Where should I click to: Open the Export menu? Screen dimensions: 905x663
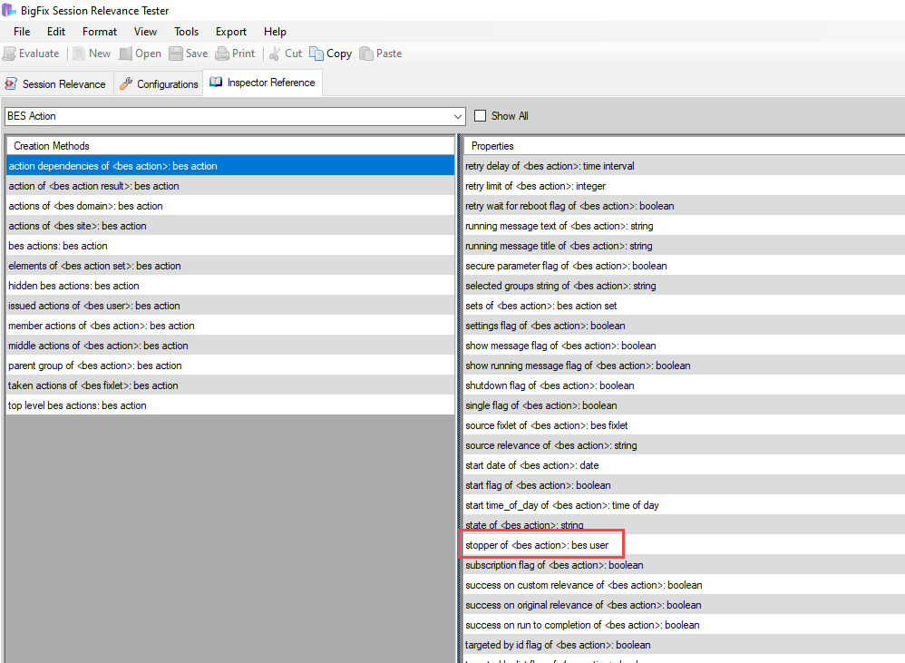231,32
